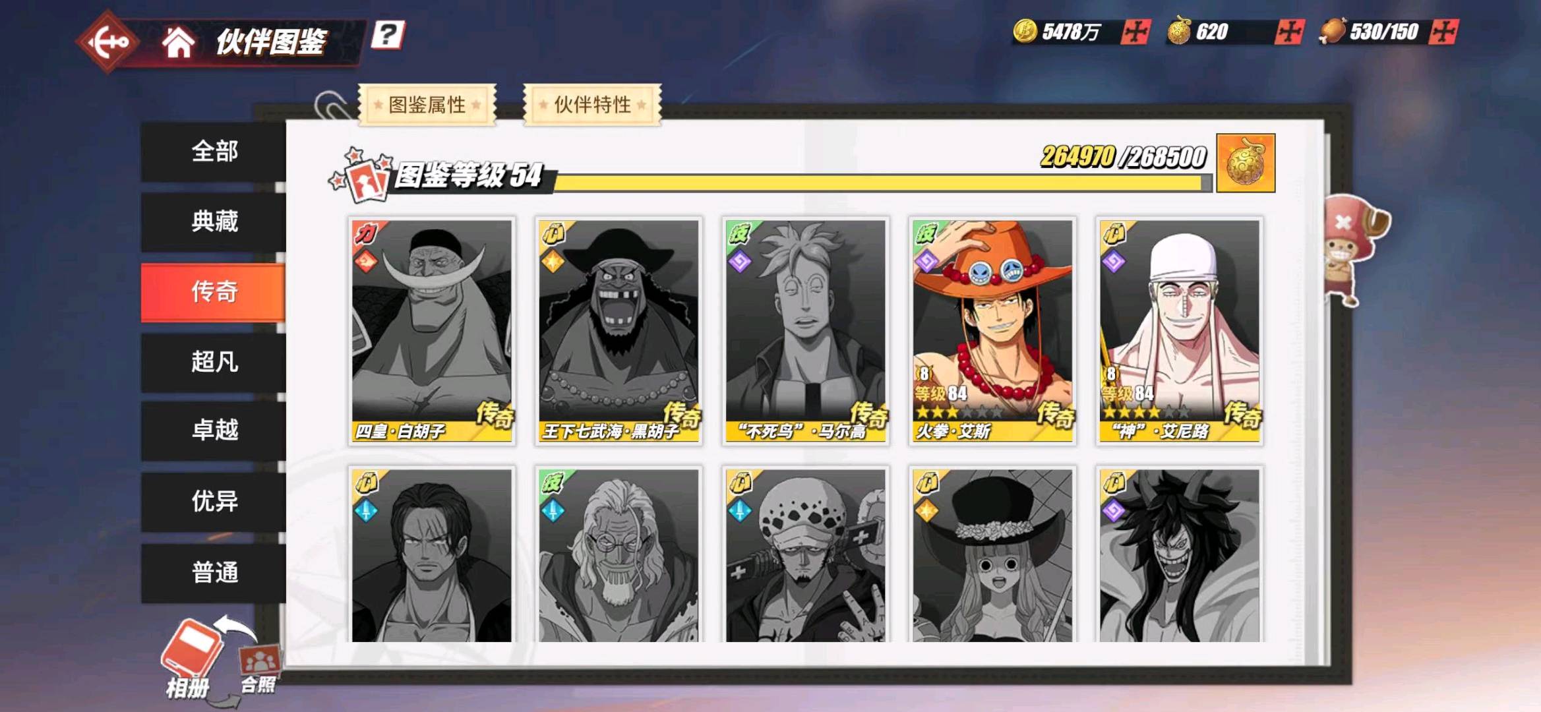1541x712 pixels.
Task: Add meat stamina with plus button
Action: [1444, 32]
